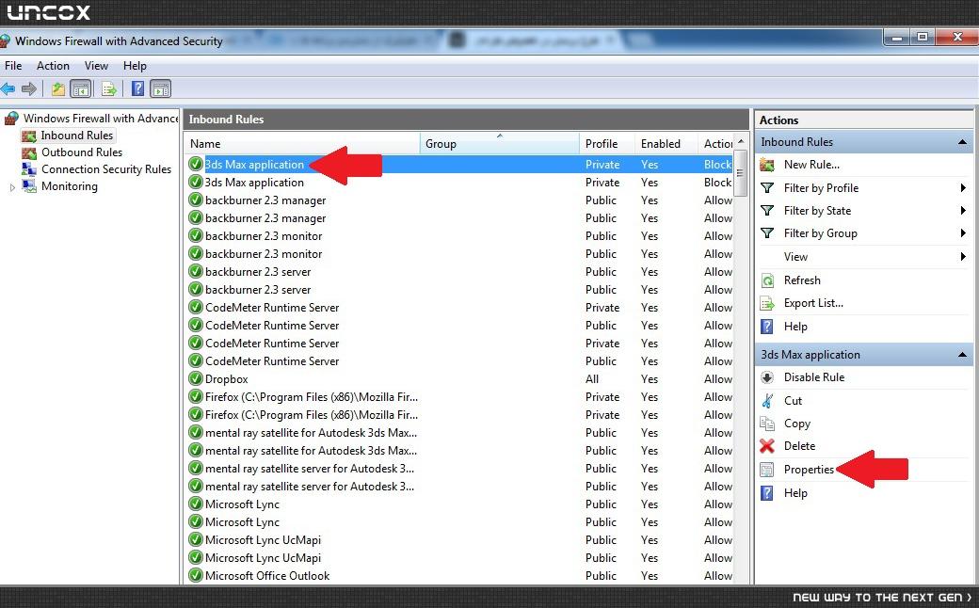Click the Properties icon in Actions pane
979x608 pixels.
tap(767, 470)
